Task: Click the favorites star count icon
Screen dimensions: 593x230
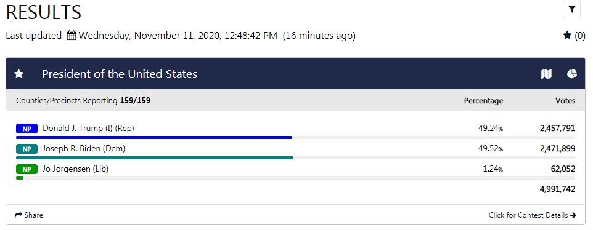Action: [x=567, y=36]
